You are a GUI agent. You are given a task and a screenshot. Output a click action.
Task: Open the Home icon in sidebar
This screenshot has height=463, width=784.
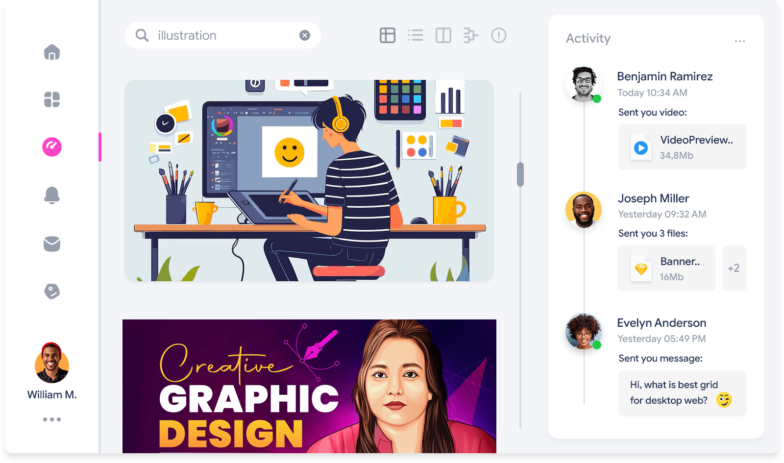click(x=52, y=52)
